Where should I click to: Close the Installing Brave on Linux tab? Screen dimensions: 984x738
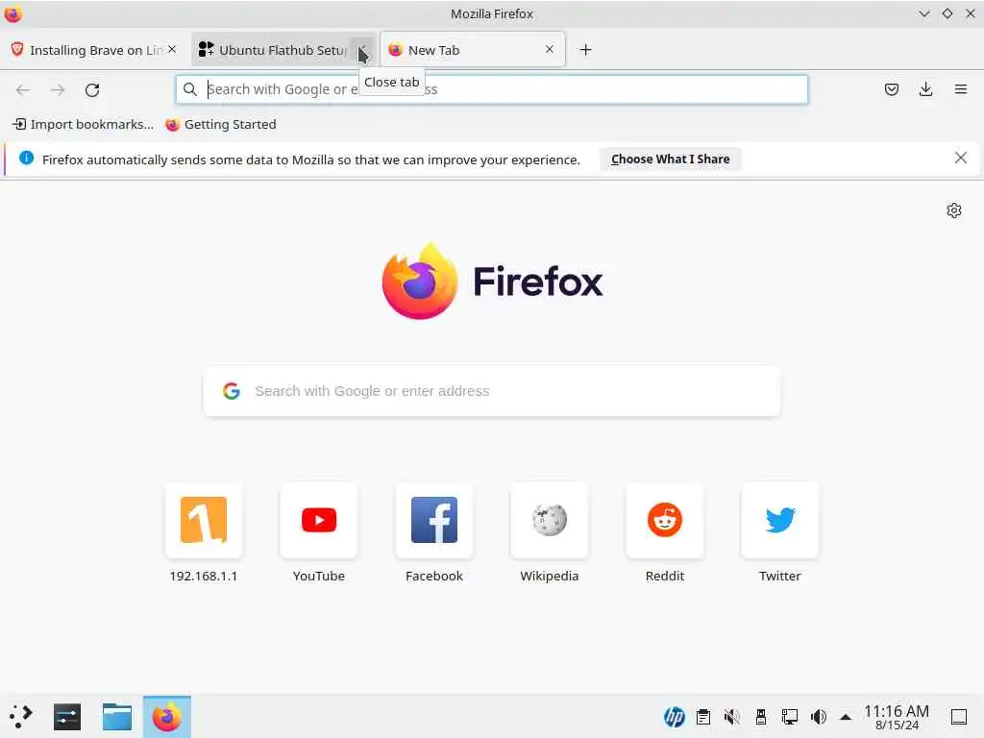click(172, 49)
